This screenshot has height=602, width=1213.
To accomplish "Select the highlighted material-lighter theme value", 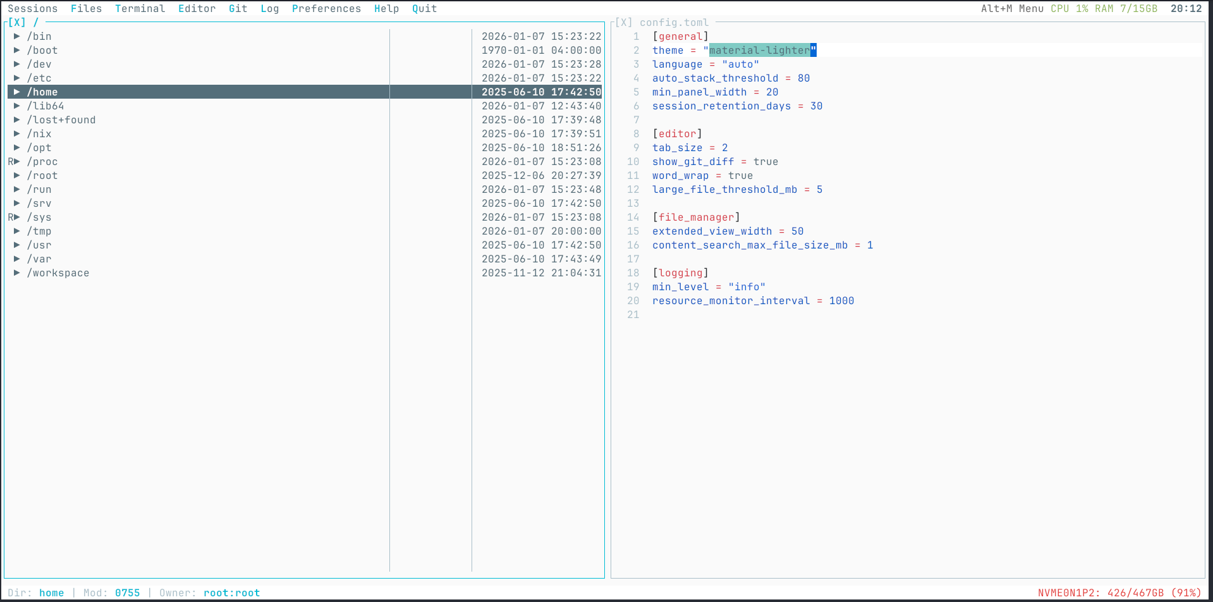I will click(759, 50).
